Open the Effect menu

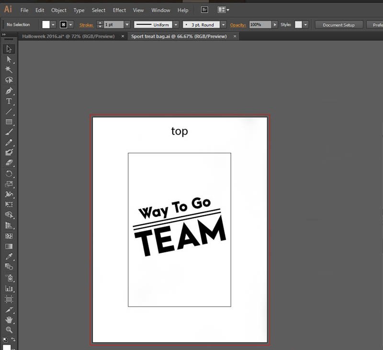(119, 10)
